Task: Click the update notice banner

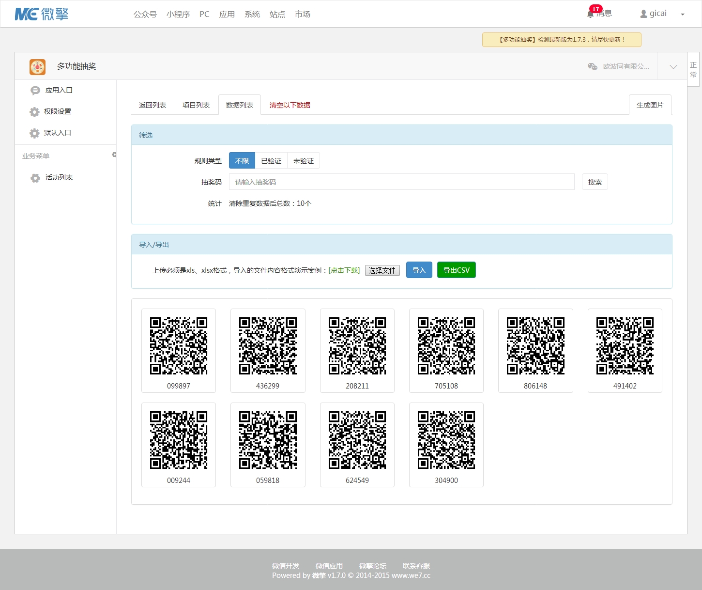Action: point(562,40)
